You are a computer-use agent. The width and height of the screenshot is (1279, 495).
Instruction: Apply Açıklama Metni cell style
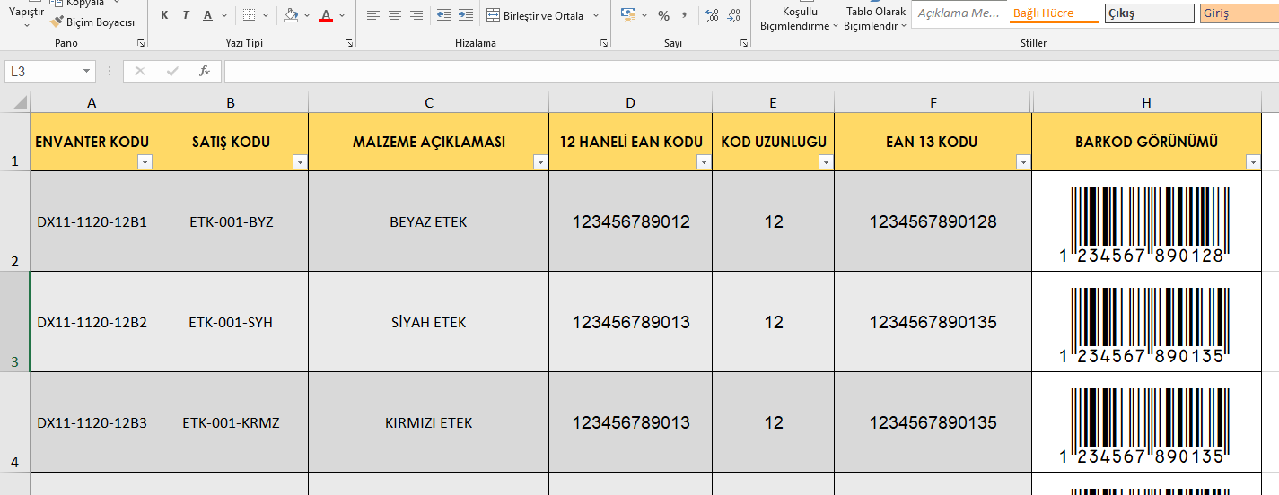tap(959, 13)
